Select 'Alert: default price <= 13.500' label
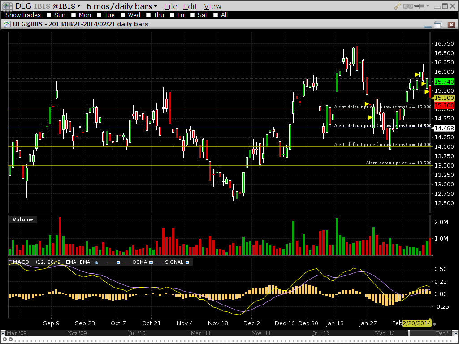The width and height of the screenshot is (459, 344). click(398, 163)
